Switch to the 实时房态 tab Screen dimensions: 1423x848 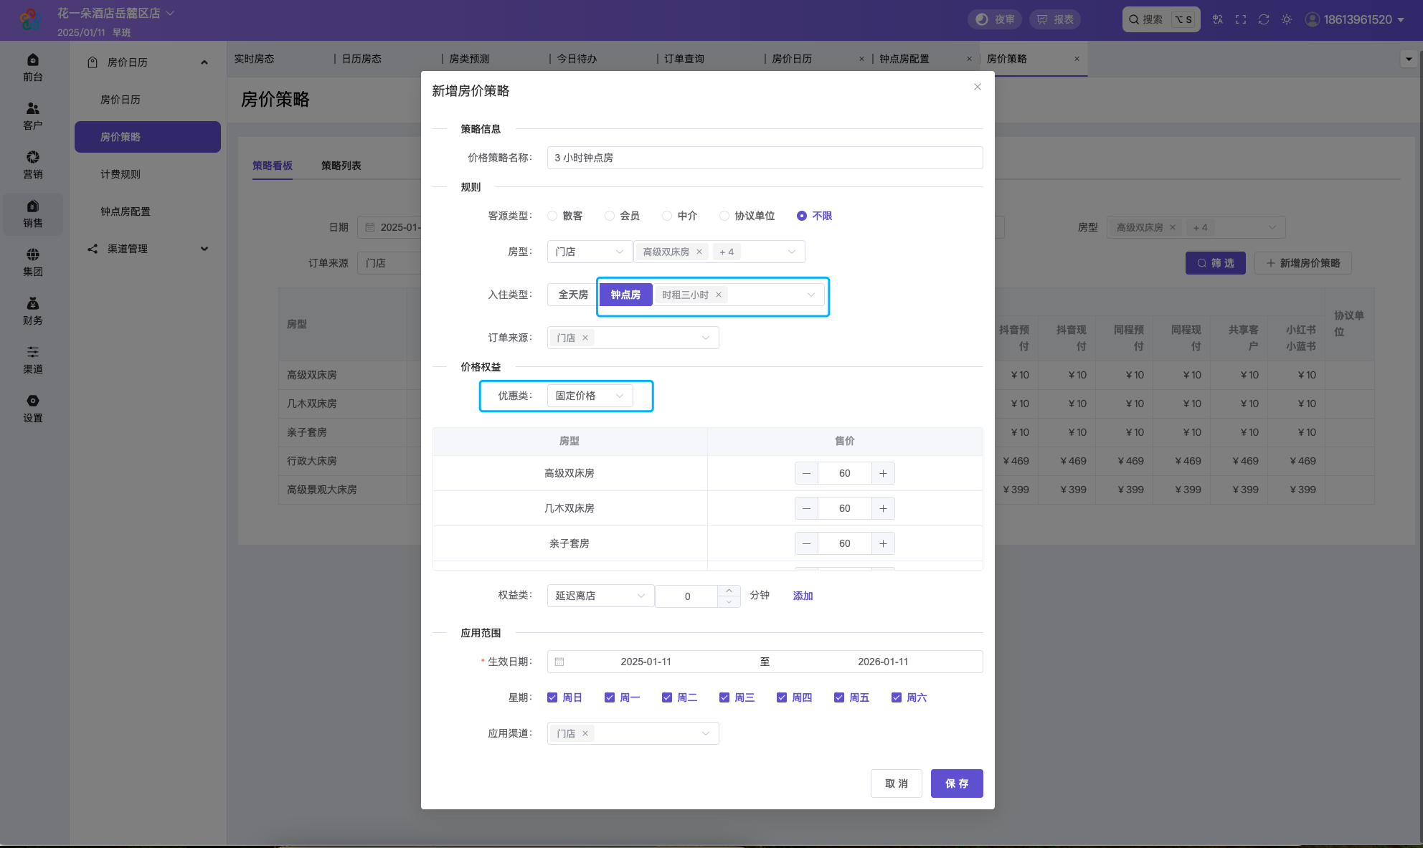[x=255, y=59]
